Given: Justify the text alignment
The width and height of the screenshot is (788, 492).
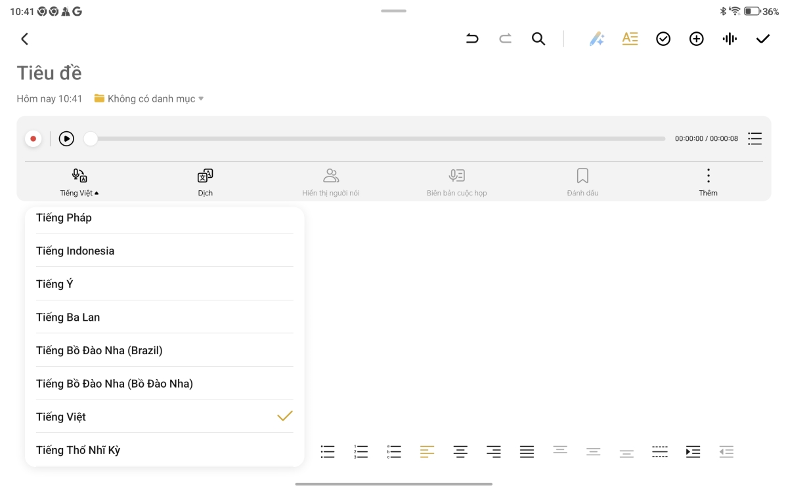Looking at the screenshot, I should [527, 452].
